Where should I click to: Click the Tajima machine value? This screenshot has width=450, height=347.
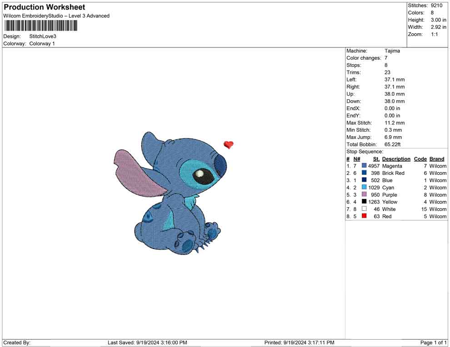coord(392,51)
